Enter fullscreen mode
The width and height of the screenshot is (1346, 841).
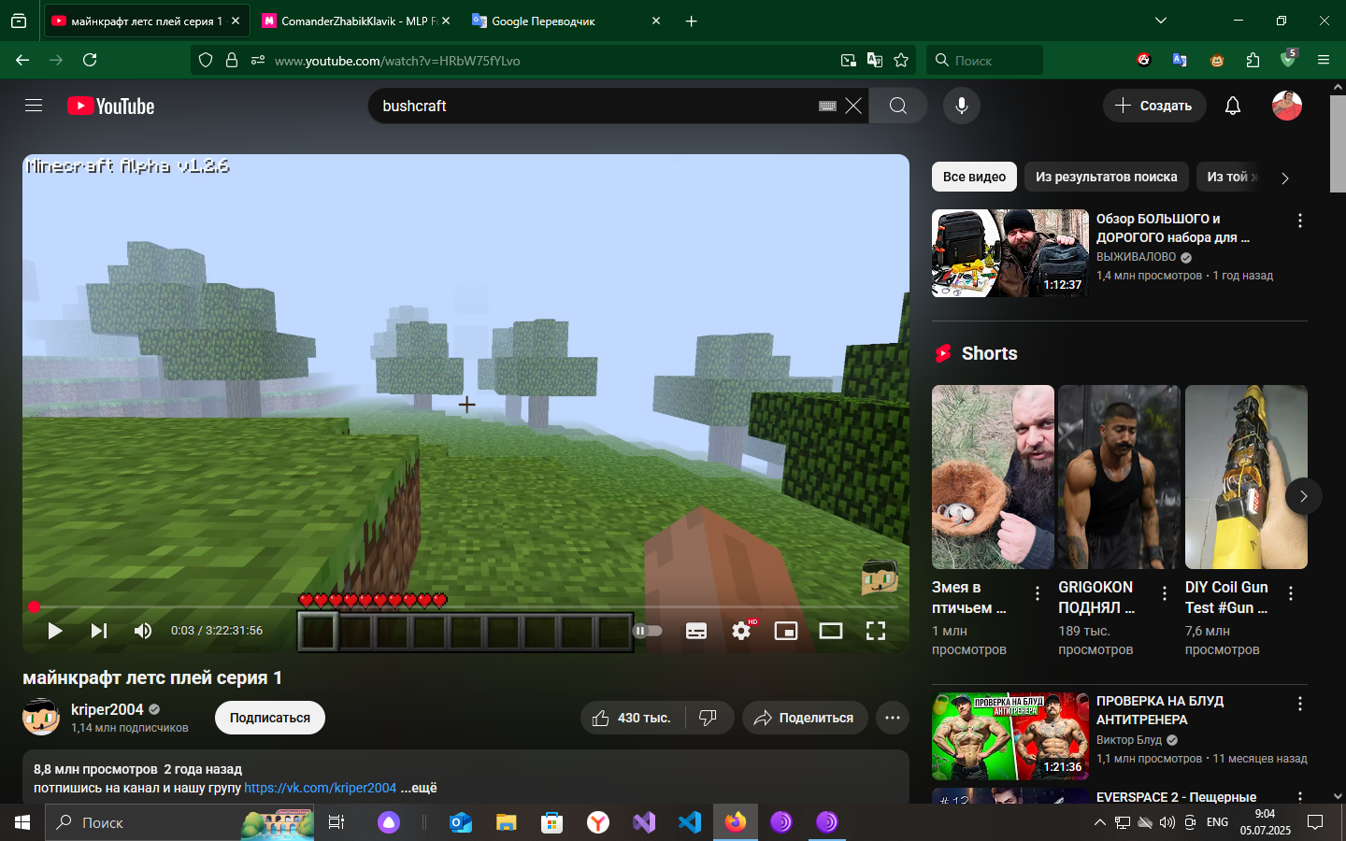pos(876,631)
